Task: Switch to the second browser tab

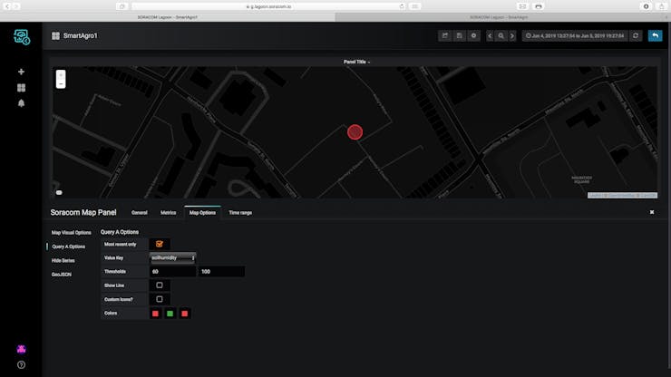Action: [x=499, y=17]
